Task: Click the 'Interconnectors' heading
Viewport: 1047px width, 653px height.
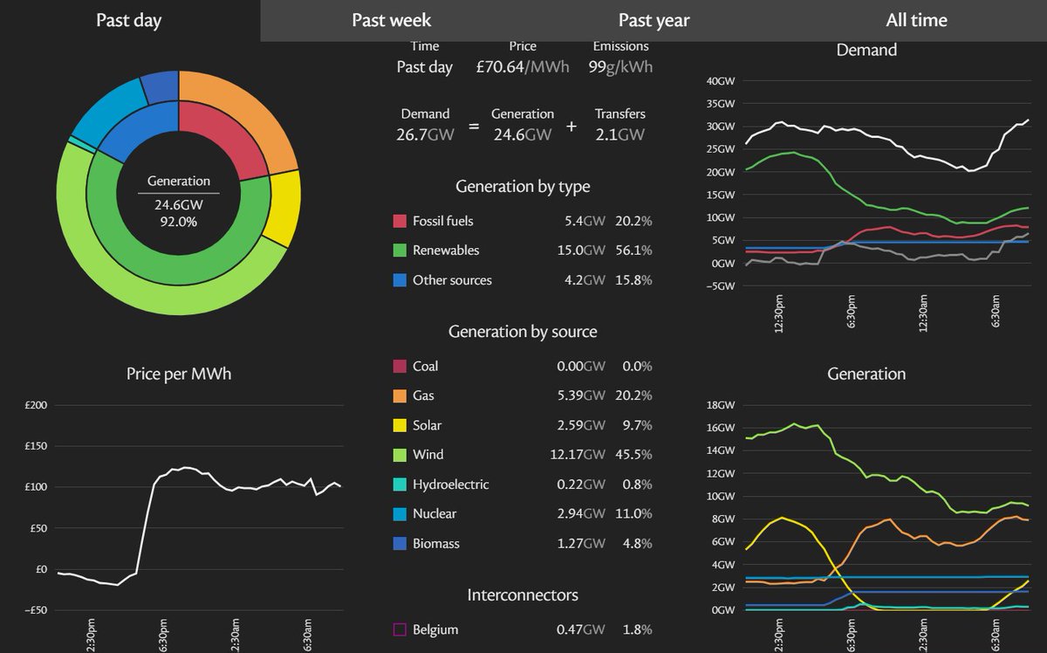Action: (x=523, y=595)
